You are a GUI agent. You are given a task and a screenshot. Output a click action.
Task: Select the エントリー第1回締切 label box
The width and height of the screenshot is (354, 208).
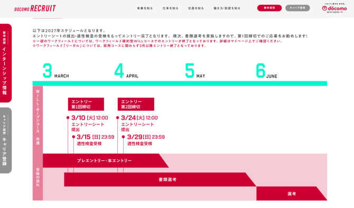click(x=86, y=104)
